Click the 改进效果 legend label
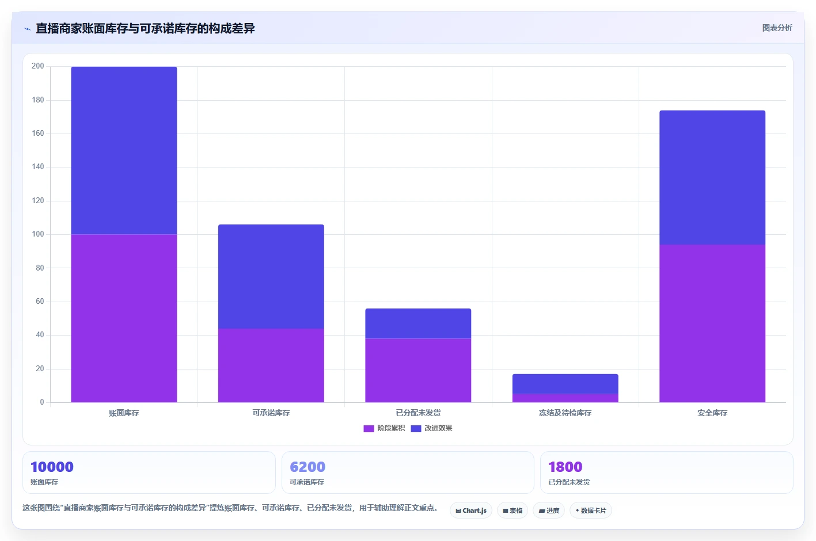 pyautogui.click(x=438, y=428)
